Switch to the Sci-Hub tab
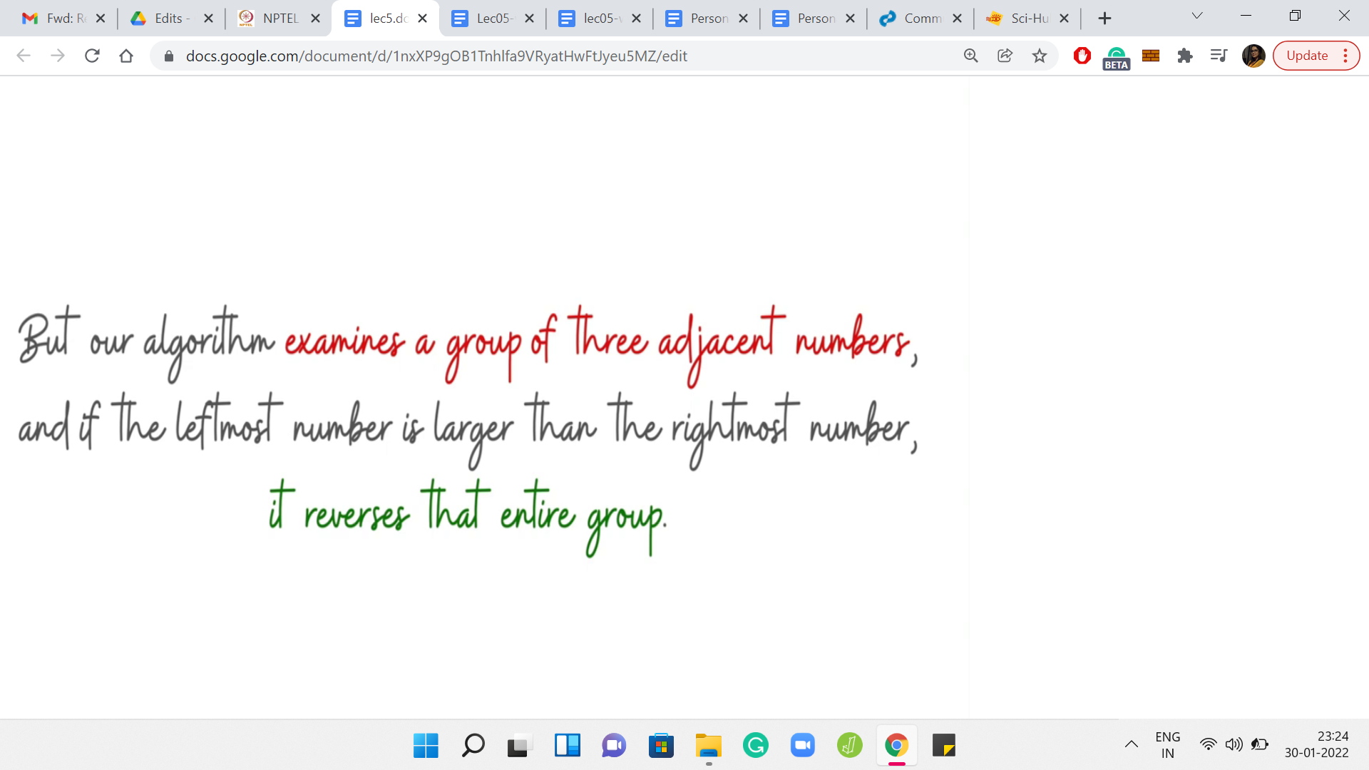Image resolution: width=1369 pixels, height=770 pixels. click(1027, 19)
